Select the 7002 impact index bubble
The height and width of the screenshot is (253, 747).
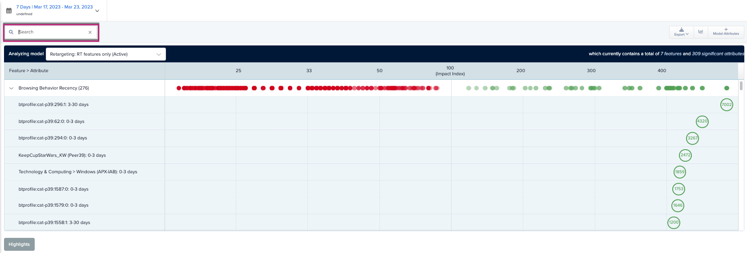click(726, 105)
